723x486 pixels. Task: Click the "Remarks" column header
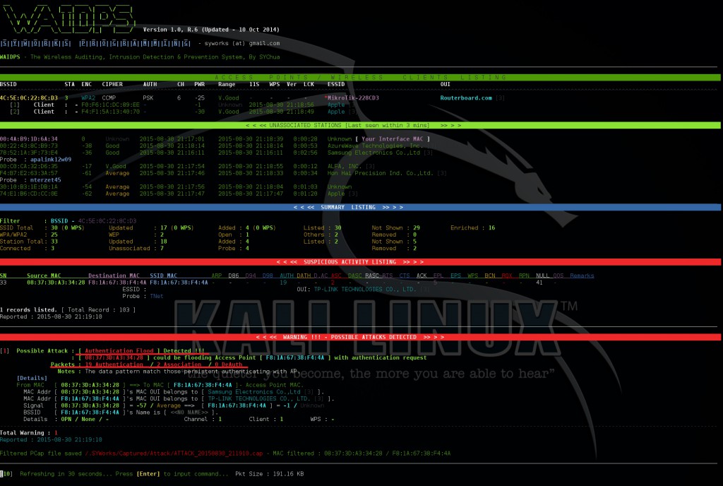[582, 275]
